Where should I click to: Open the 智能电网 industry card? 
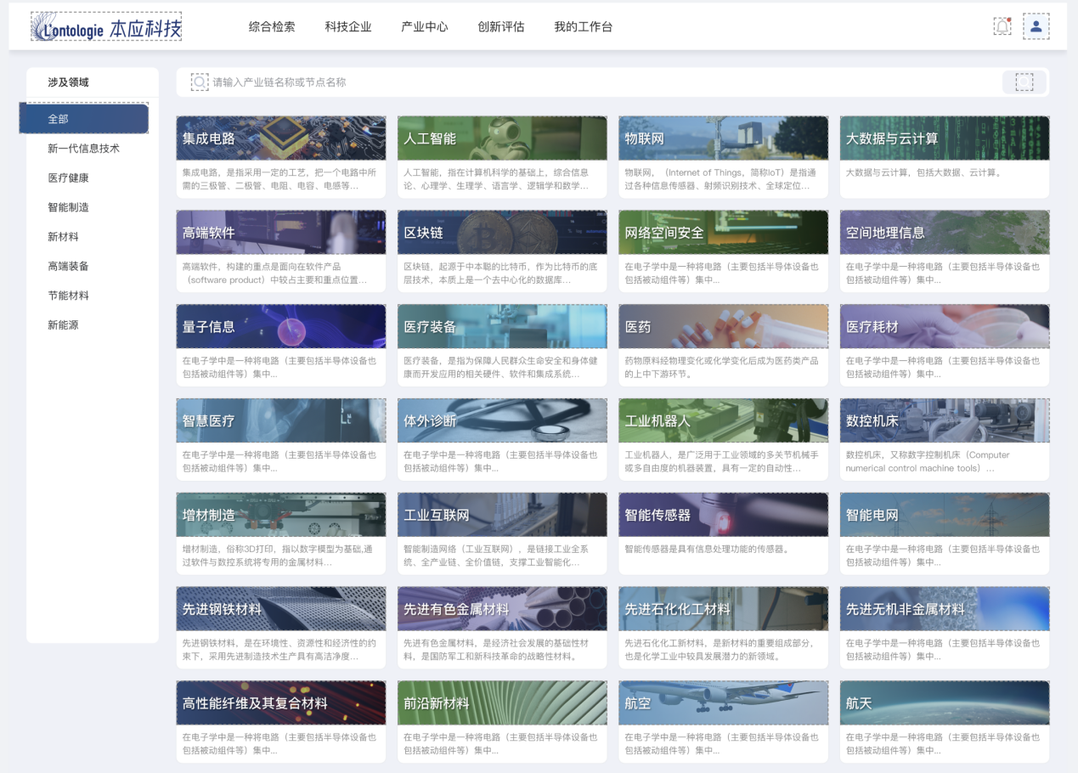point(944,515)
